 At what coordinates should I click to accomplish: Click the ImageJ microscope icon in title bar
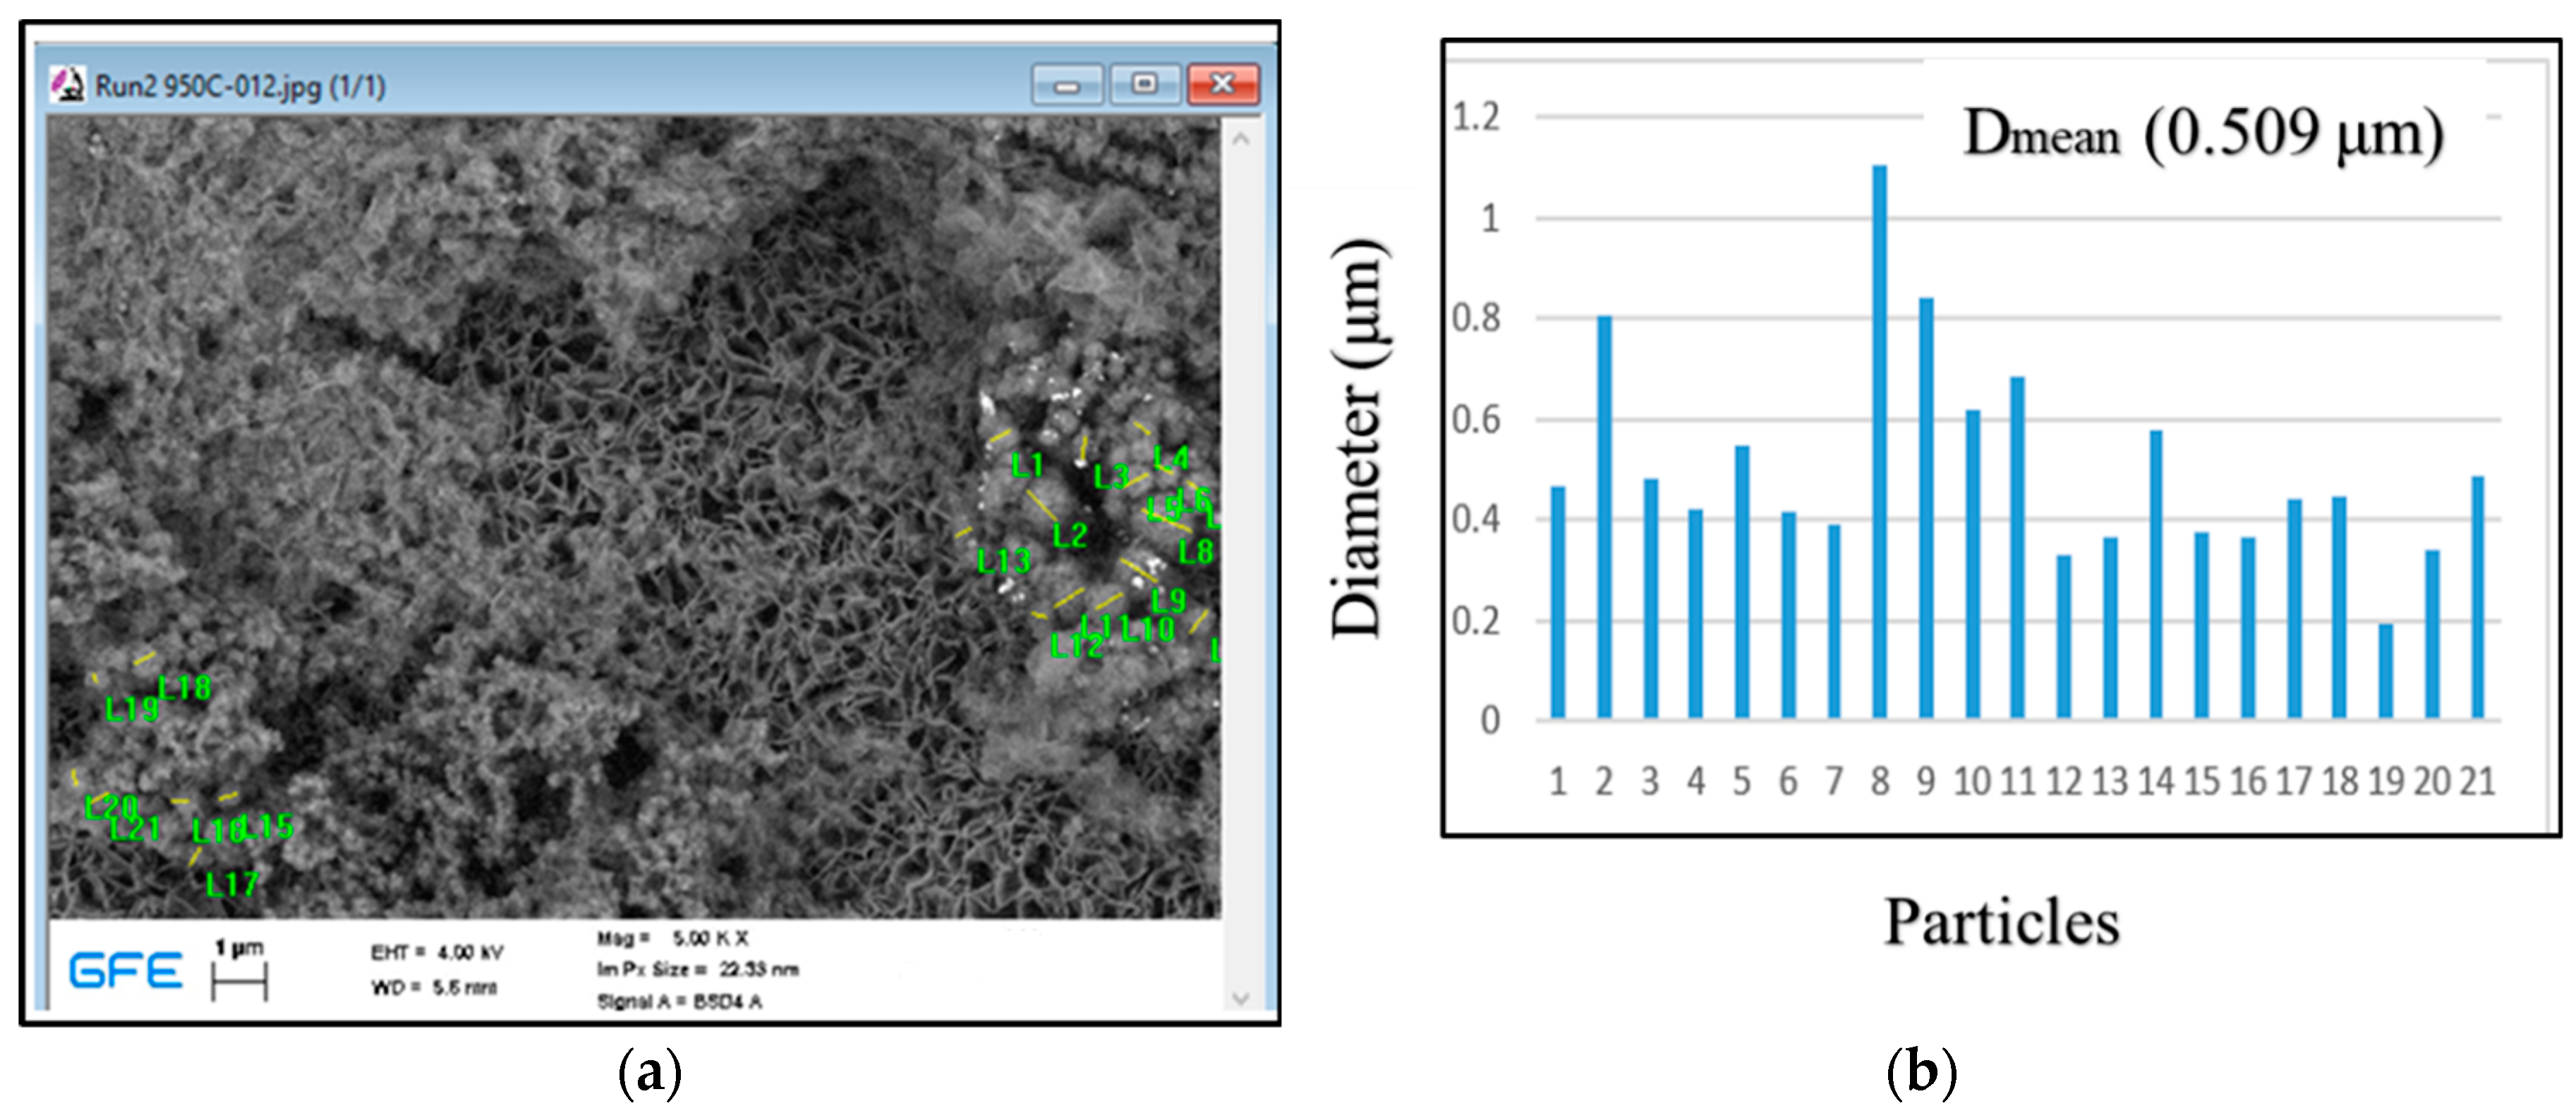click(67, 84)
